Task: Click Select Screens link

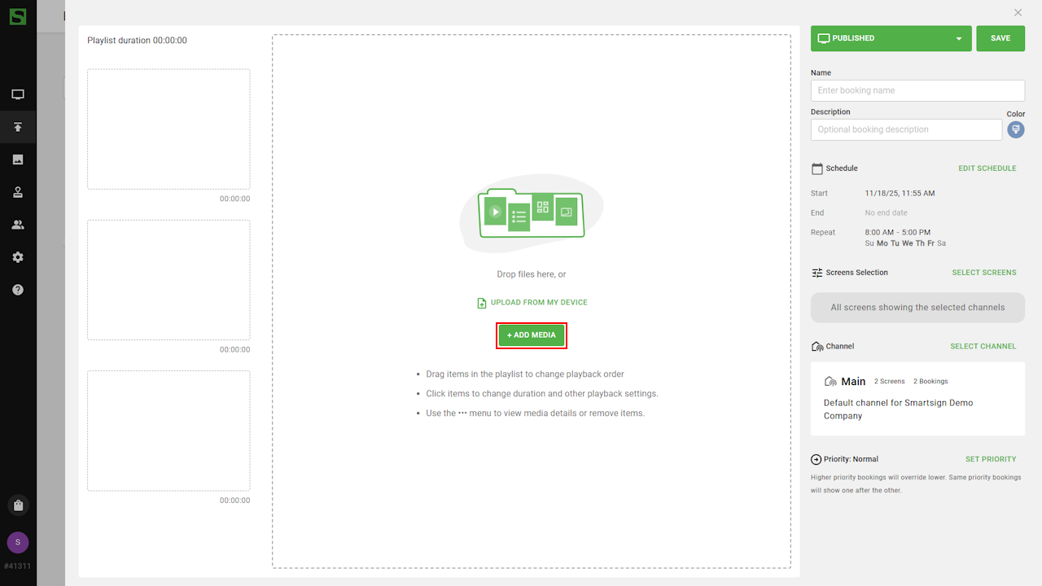Action: click(983, 273)
